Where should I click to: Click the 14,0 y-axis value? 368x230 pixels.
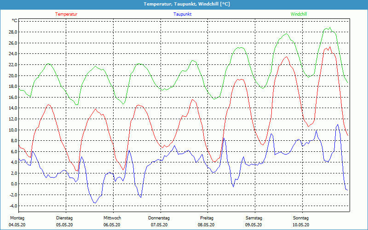[13, 108]
